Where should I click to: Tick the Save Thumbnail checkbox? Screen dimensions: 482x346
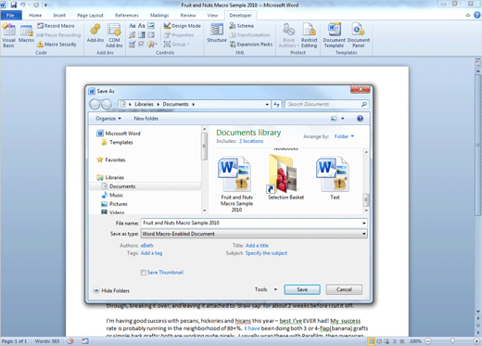point(143,273)
